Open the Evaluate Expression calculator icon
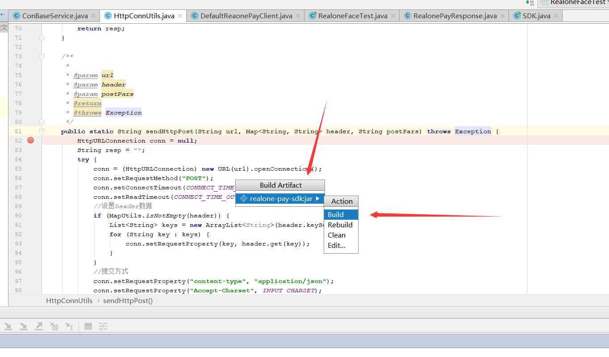 [88, 327]
